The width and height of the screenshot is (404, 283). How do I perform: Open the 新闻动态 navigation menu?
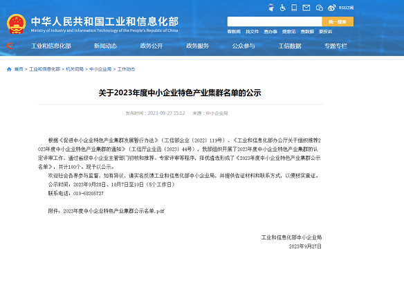click(105, 46)
